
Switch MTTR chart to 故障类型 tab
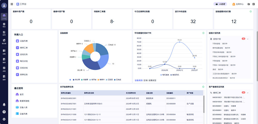152,80
